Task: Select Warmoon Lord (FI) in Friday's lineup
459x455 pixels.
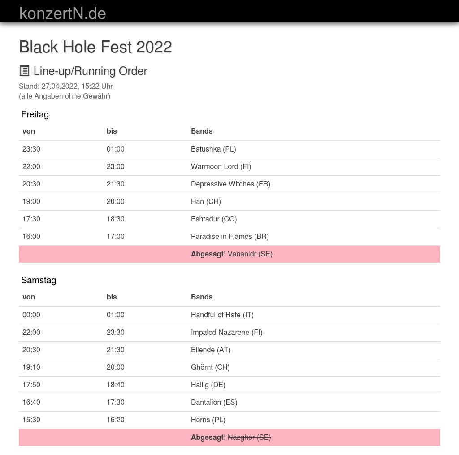Action: click(x=221, y=166)
